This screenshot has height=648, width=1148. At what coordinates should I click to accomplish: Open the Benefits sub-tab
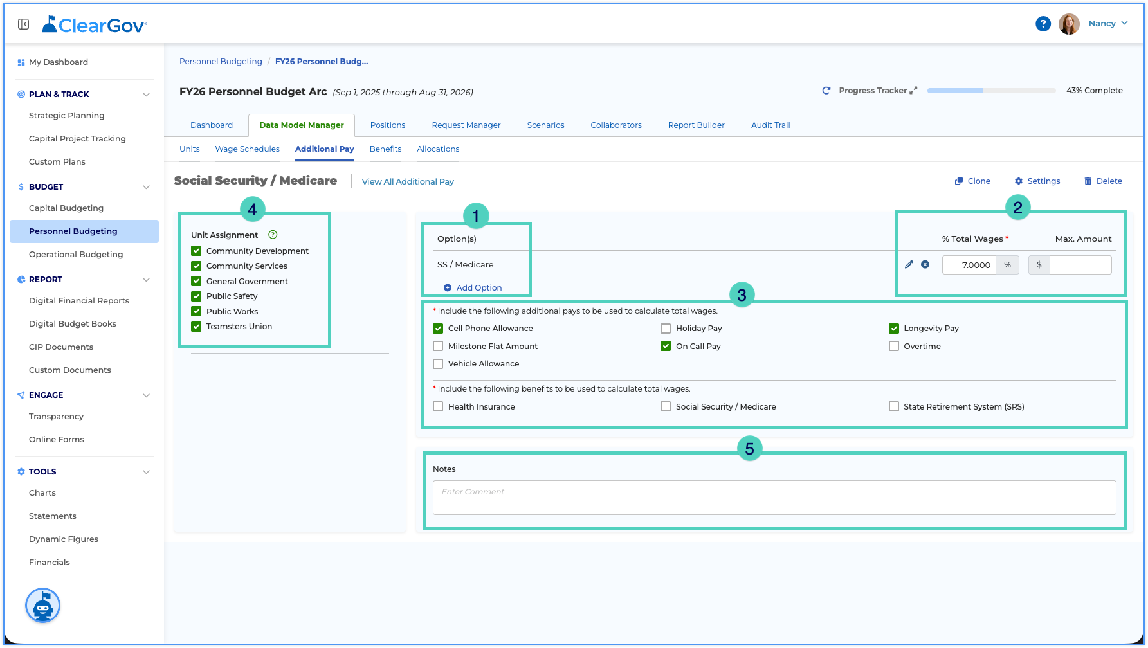pyautogui.click(x=385, y=149)
